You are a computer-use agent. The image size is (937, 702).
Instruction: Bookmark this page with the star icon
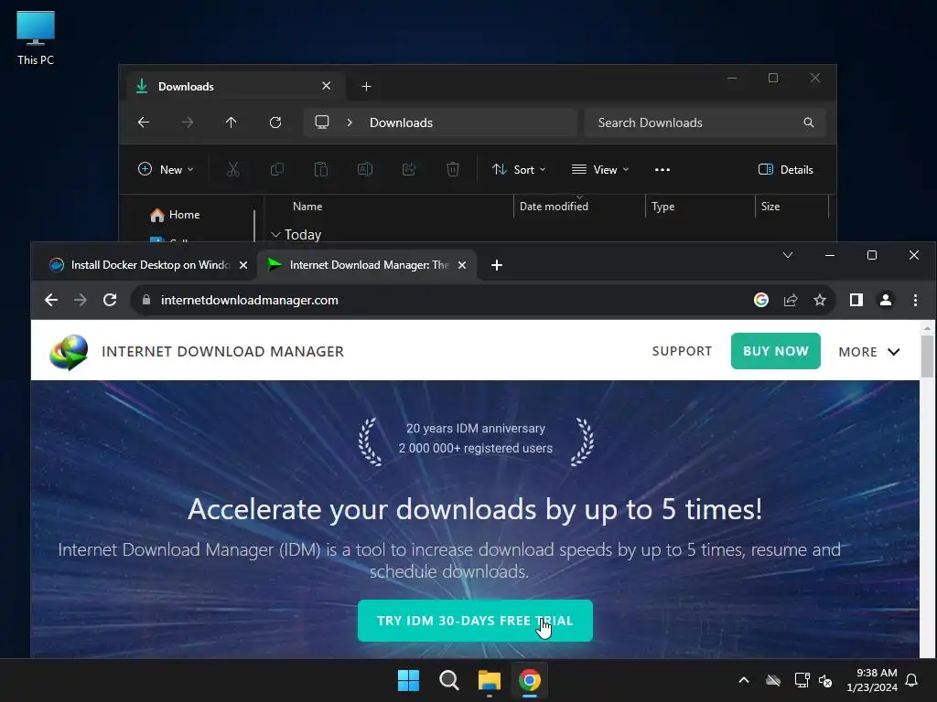[820, 300]
